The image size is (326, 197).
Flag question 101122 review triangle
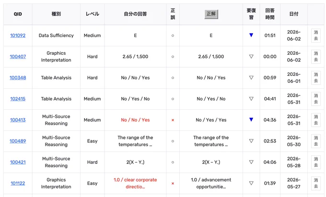[x=251, y=183]
